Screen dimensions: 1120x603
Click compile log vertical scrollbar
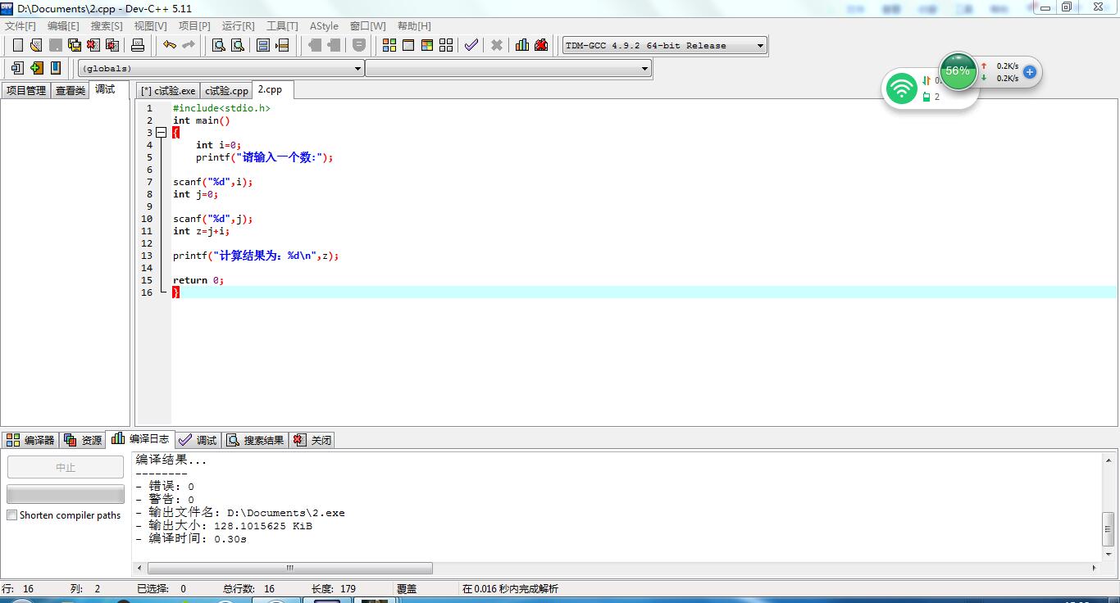1108,506
